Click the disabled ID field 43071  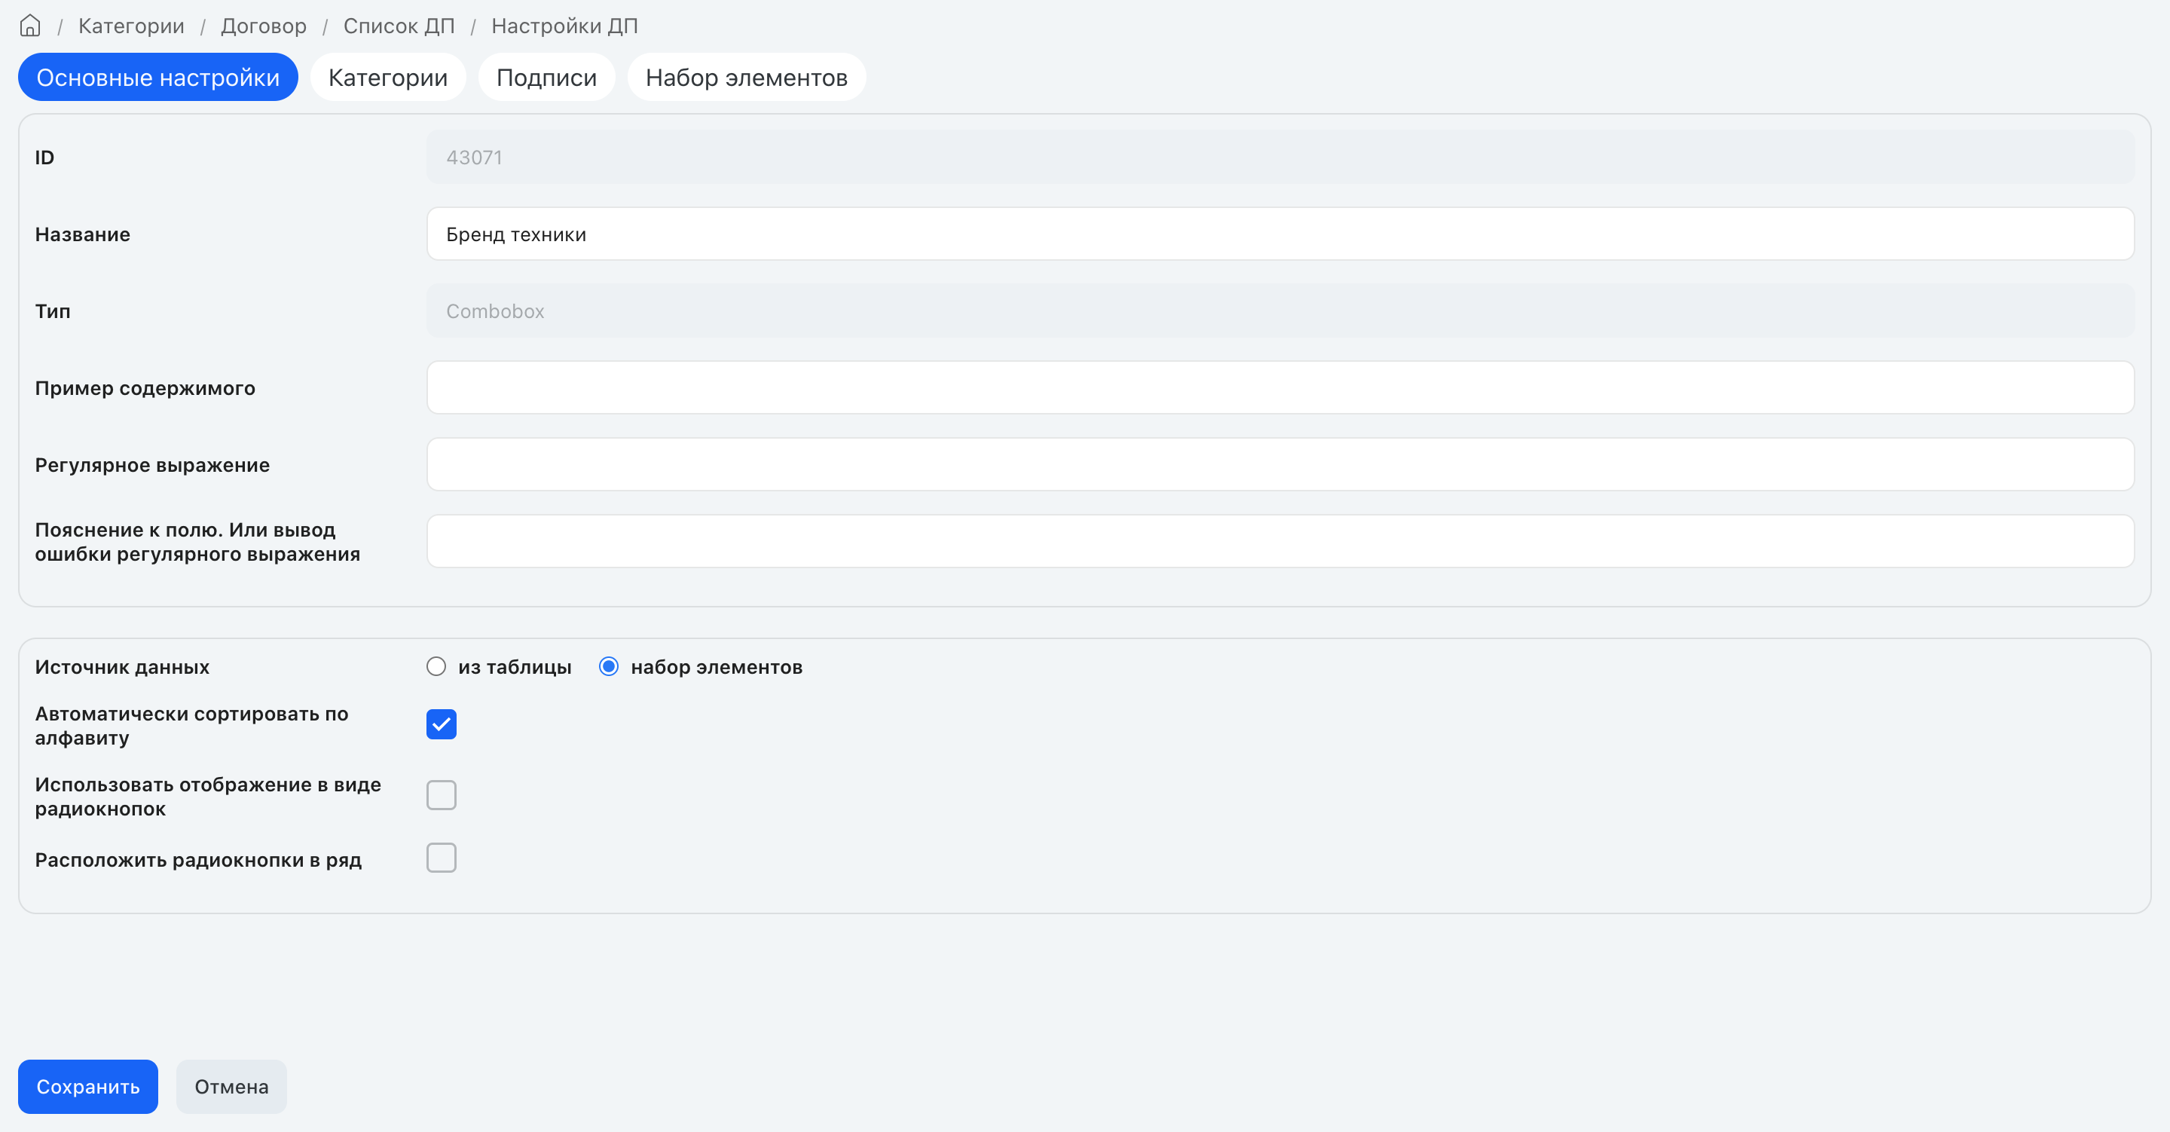coord(1280,158)
